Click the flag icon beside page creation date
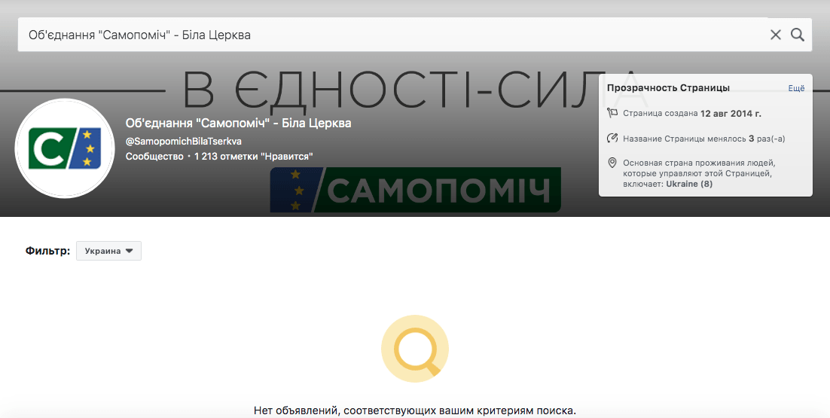Viewport: 830px width, 418px height. [x=612, y=113]
